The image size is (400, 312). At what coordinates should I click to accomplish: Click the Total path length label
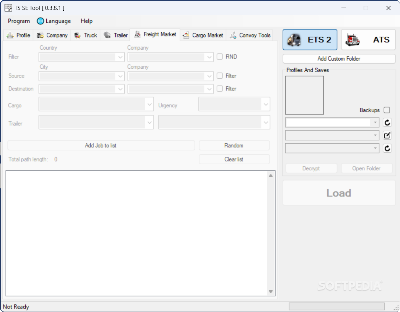click(x=28, y=159)
